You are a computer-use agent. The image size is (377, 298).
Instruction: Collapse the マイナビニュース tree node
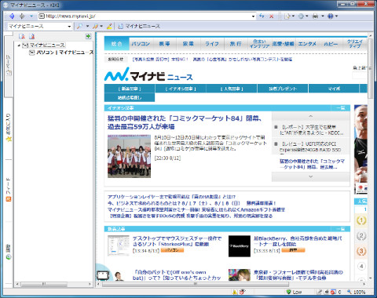click(x=19, y=45)
